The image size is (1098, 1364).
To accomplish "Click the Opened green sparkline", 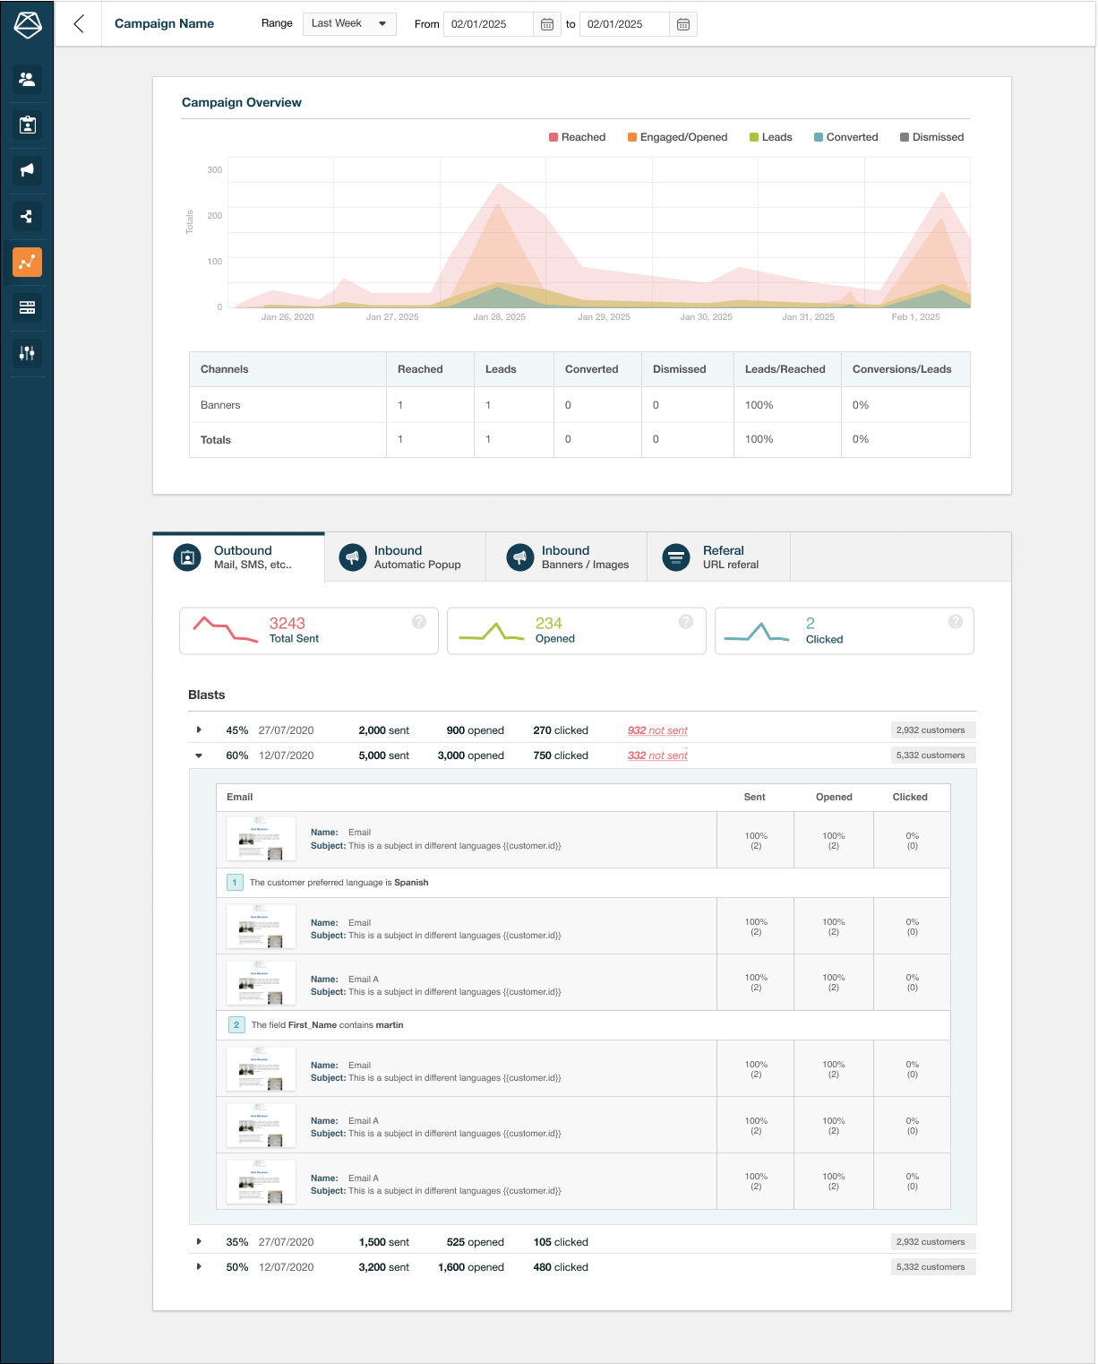I will point(492,631).
